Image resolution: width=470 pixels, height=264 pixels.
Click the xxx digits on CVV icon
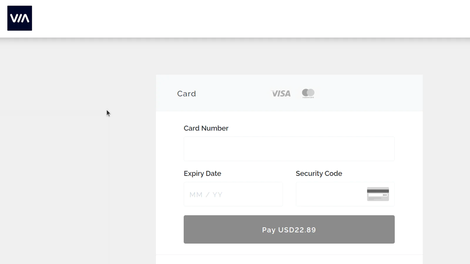click(x=385, y=195)
